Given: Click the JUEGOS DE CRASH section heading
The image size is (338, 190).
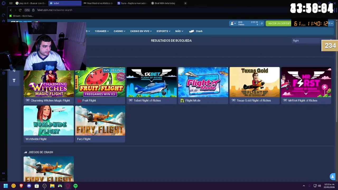Looking at the screenshot, I should pyautogui.click(x=41, y=152).
